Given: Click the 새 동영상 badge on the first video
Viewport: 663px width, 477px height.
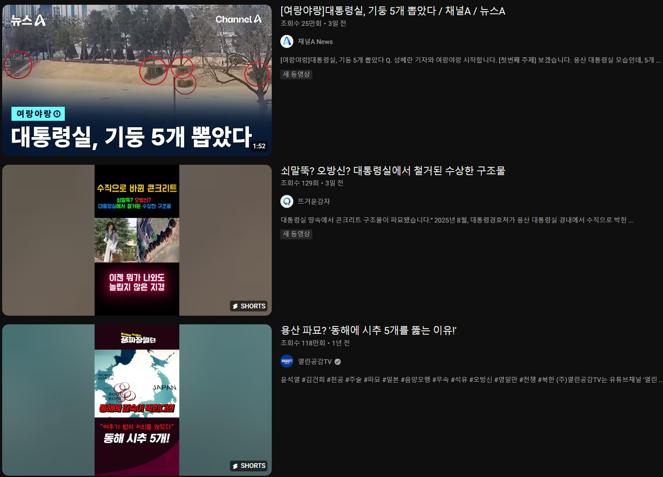Looking at the screenshot, I should tap(296, 74).
